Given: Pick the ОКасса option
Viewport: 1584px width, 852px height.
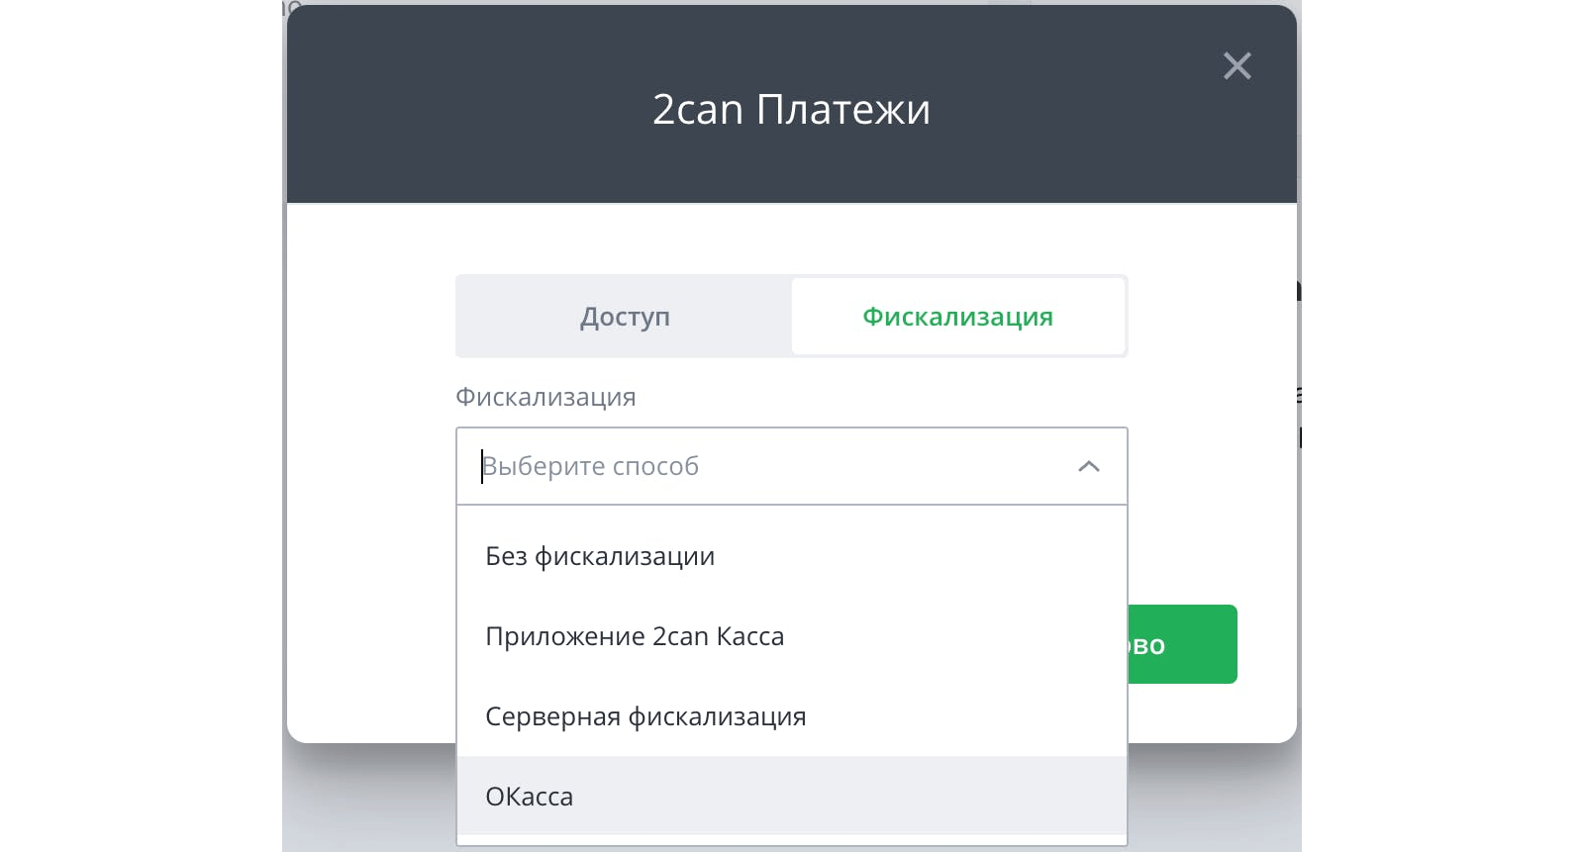Looking at the screenshot, I should [792, 797].
